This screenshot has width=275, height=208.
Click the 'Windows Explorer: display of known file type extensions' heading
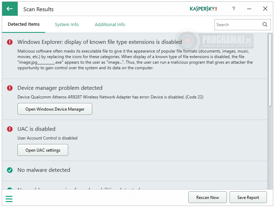click(x=100, y=42)
